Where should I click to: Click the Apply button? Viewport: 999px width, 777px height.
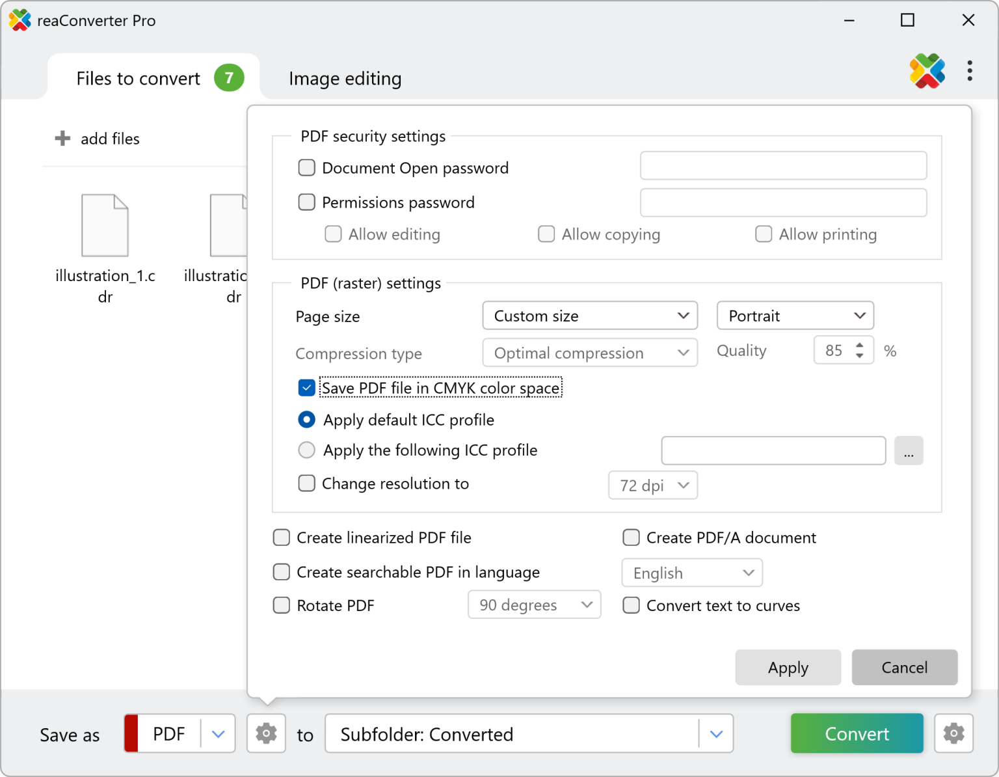pos(788,667)
